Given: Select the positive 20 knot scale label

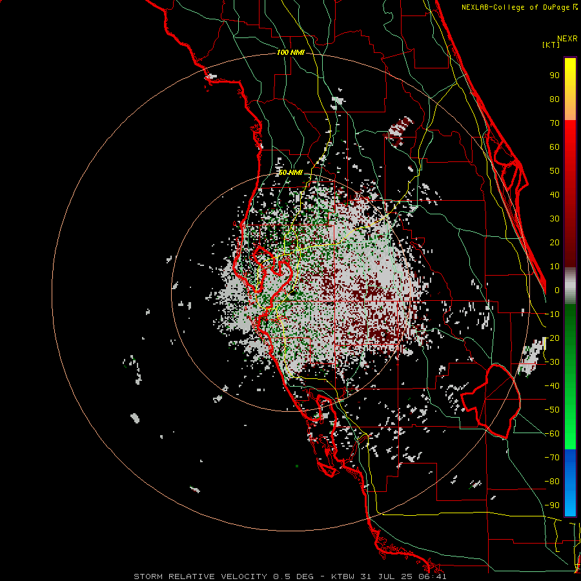Looking at the screenshot, I should click(x=555, y=242).
